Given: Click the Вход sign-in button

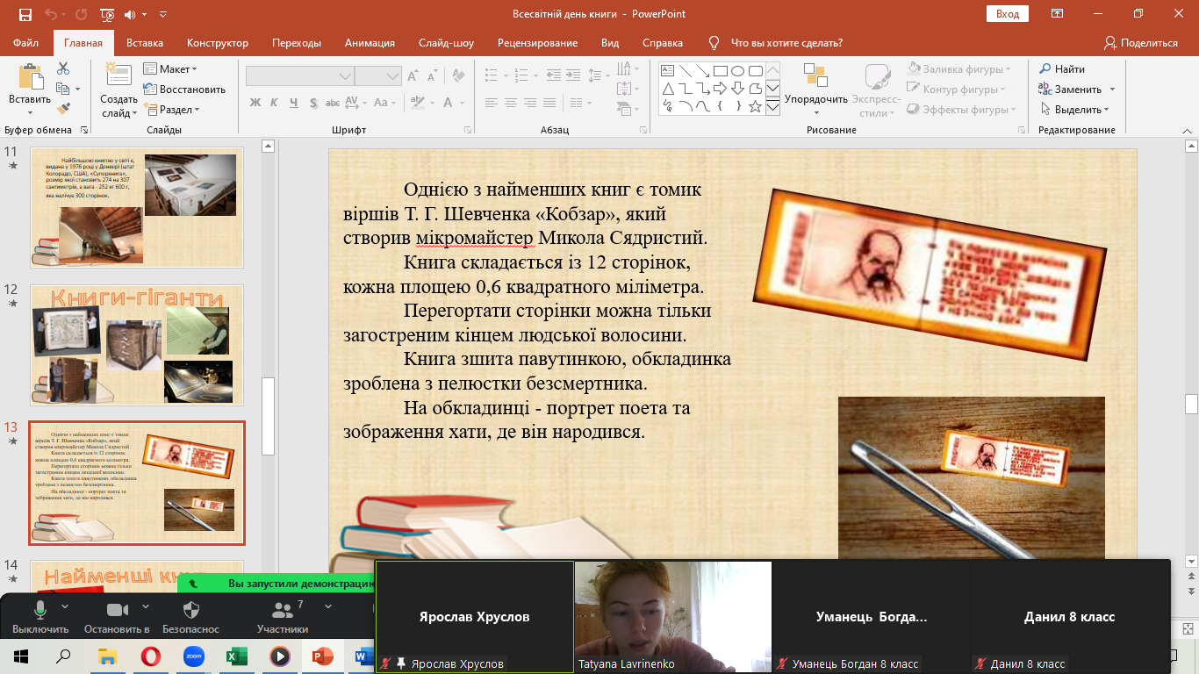Looking at the screenshot, I should point(1008,14).
